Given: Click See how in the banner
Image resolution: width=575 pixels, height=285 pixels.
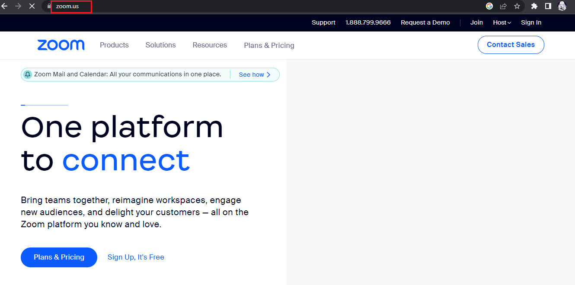Looking at the screenshot, I should click(255, 75).
